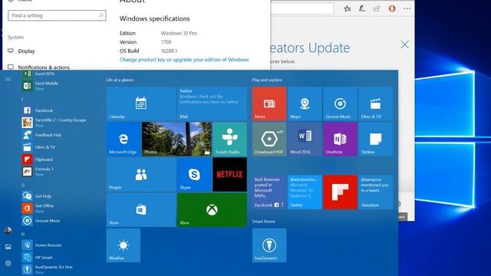Open the hueDynamic tile under Smart Home
This screenshot has height=276, width=491.
[x=269, y=245]
